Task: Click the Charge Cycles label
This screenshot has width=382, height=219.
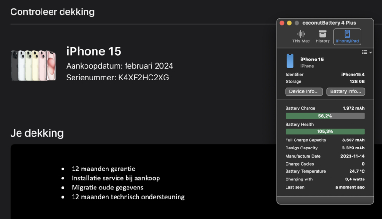Action: [300, 164]
